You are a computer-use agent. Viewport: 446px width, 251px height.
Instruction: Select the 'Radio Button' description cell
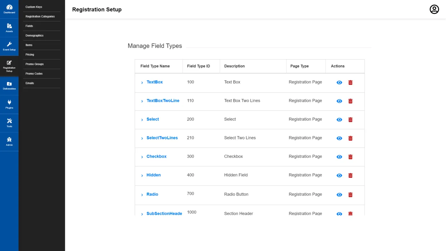click(236, 194)
